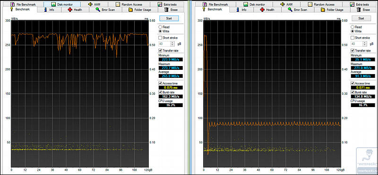The width and height of the screenshot is (378, 175).
Task: Increase short stroke gB stepper in left window
Action: (x=172, y=43)
